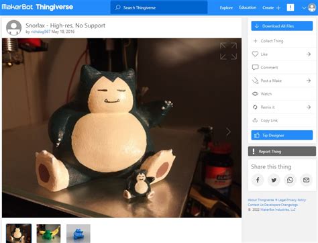Expand the Post a Make arrow
This screenshot has width=318, height=243.
pos(309,81)
